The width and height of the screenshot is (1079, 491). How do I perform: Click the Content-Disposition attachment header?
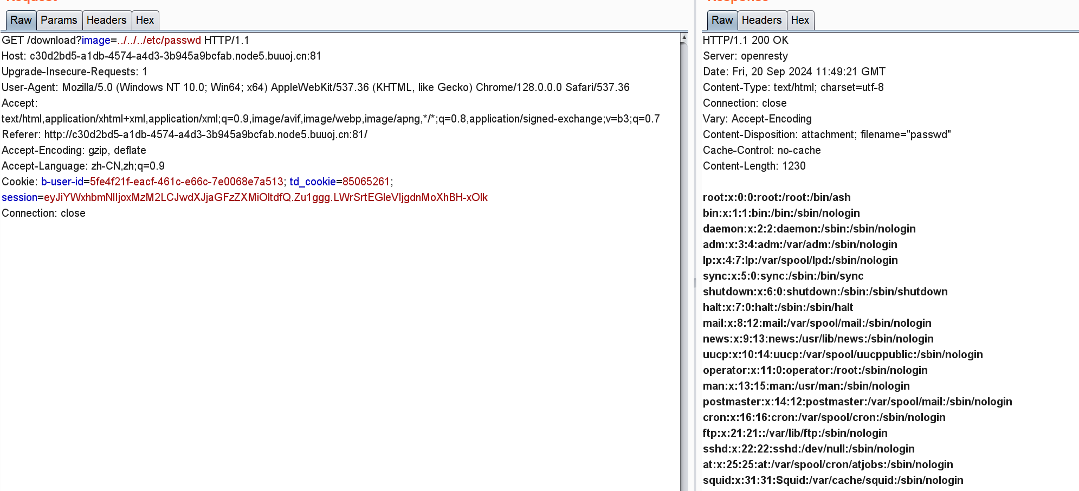pos(827,134)
